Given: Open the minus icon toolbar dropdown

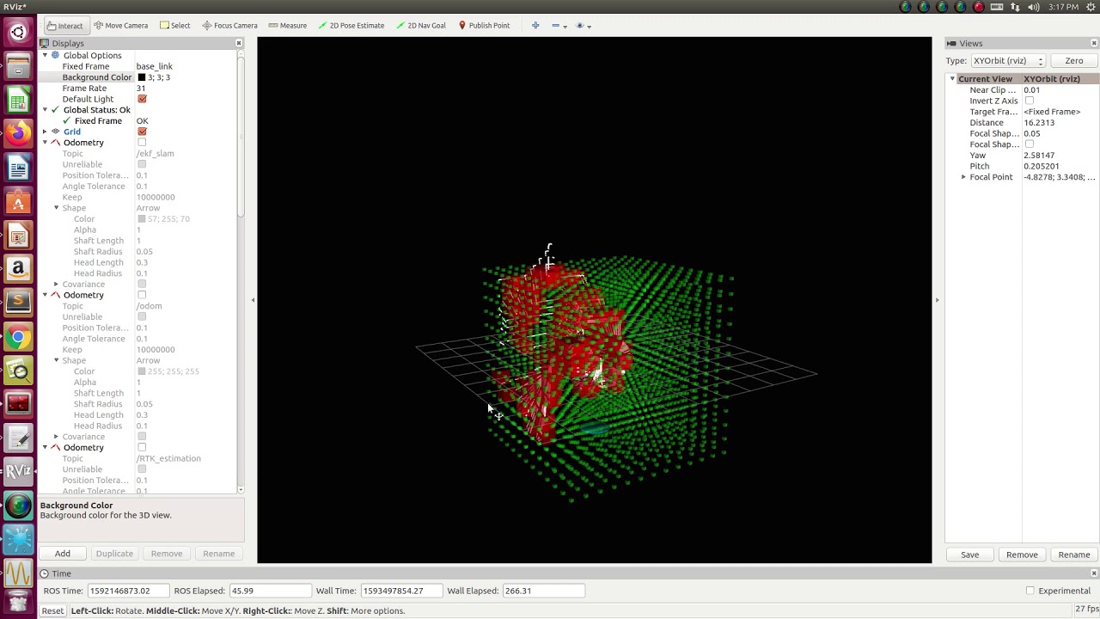Looking at the screenshot, I should [x=559, y=26].
